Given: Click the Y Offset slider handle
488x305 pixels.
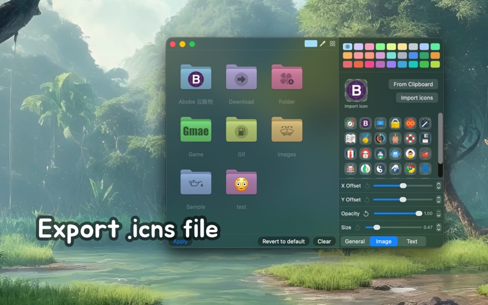Looking at the screenshot, I should pos(403,200).
